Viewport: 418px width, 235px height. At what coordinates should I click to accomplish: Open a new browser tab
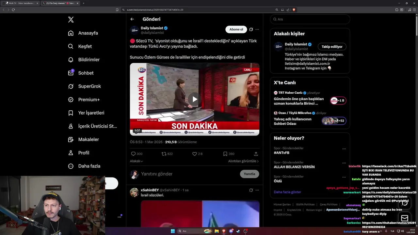tap(84, 3)
